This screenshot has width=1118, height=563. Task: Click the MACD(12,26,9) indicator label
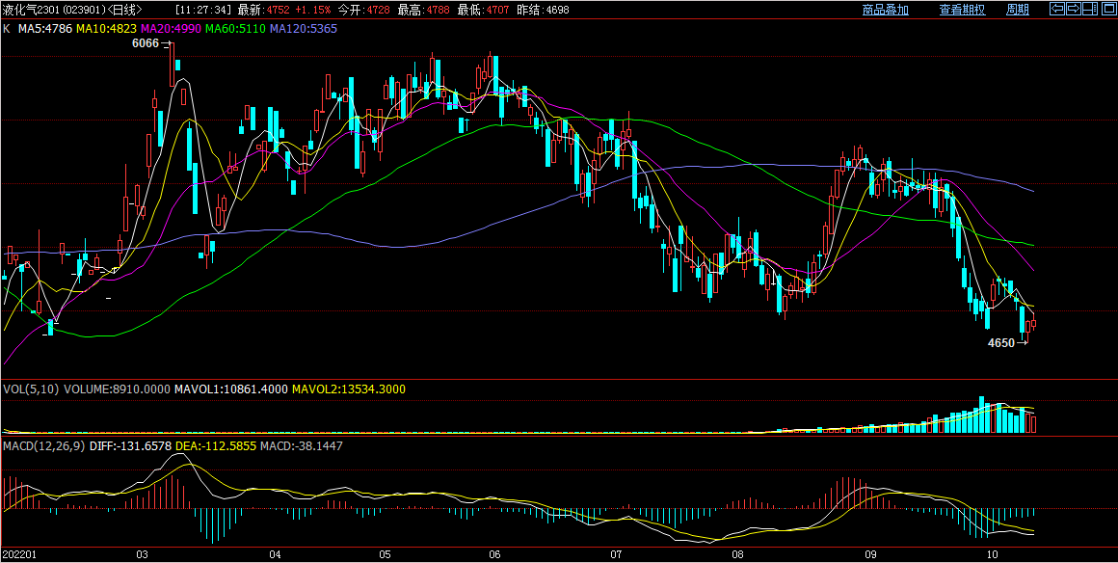click(43, 445)
